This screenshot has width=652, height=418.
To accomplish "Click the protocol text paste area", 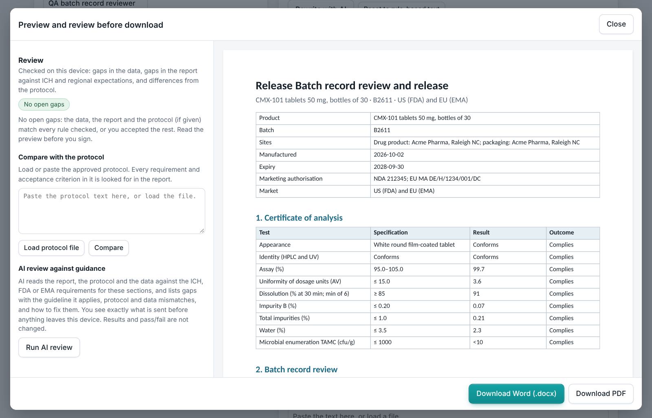I will [x=112, y=211].
